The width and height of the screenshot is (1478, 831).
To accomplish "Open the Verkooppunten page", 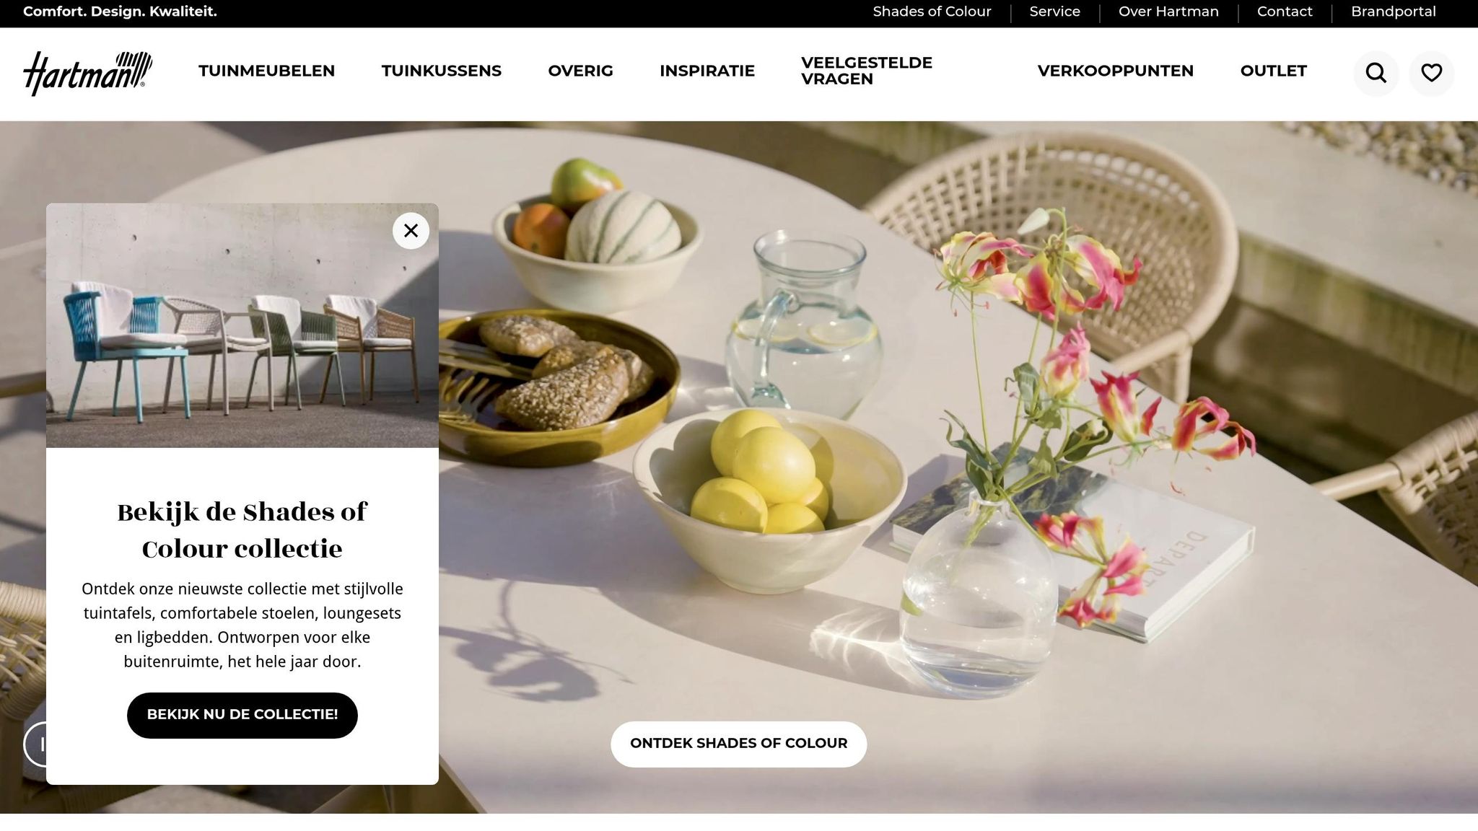I will [x=1115, y=71].
